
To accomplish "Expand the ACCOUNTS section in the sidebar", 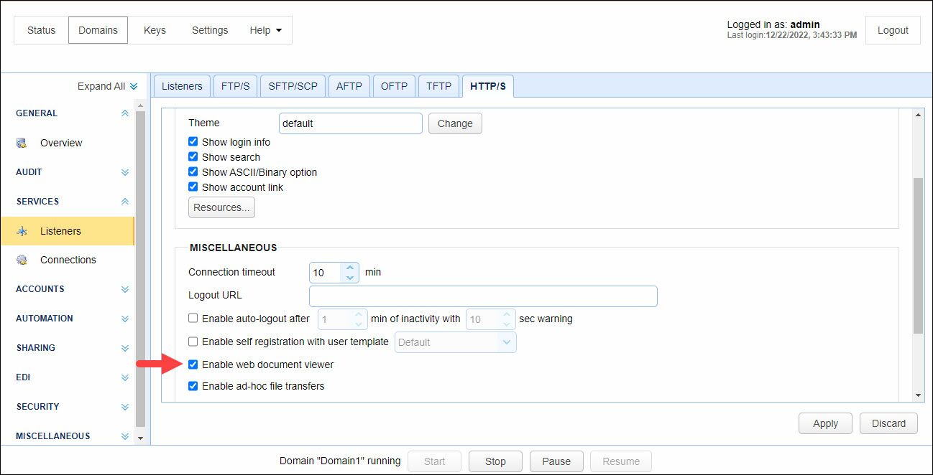I will point(124,289).
